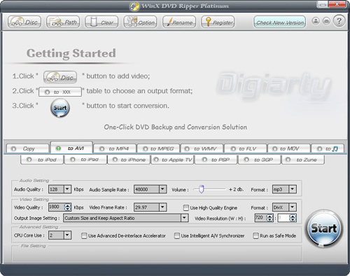Click the Rename brush icon button
This screenshot has width=350, height=276.
click(179, 22)
